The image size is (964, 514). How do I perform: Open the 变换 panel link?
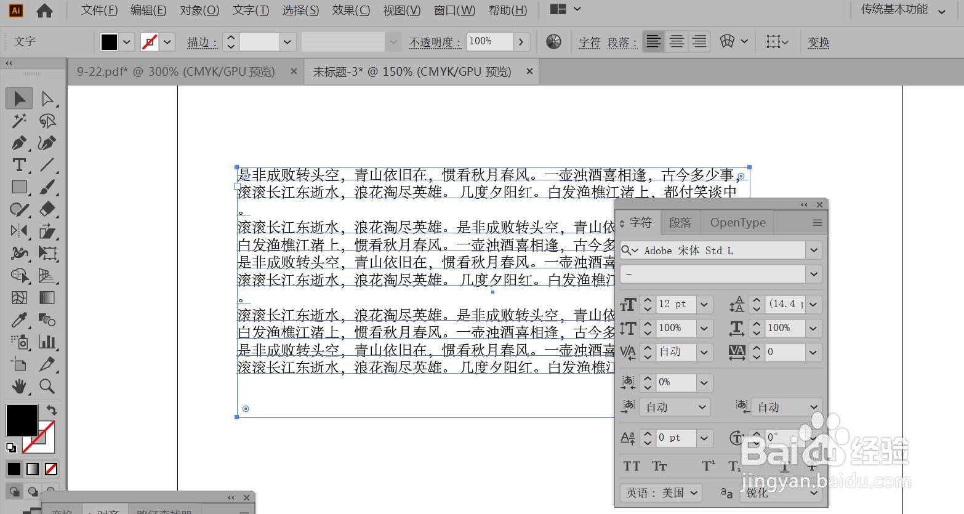818,42
